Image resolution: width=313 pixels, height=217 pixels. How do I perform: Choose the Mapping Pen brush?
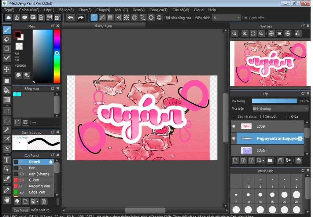coord(33,186)
